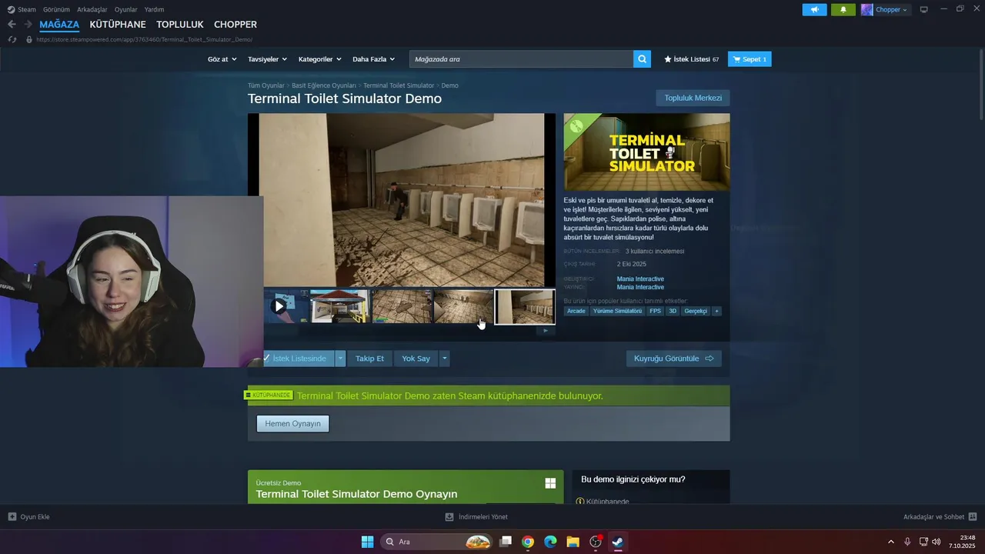Screen dimensions: 985x554
Task: Launch Chrome from the taskbar
Action: (x=528, y=542)
